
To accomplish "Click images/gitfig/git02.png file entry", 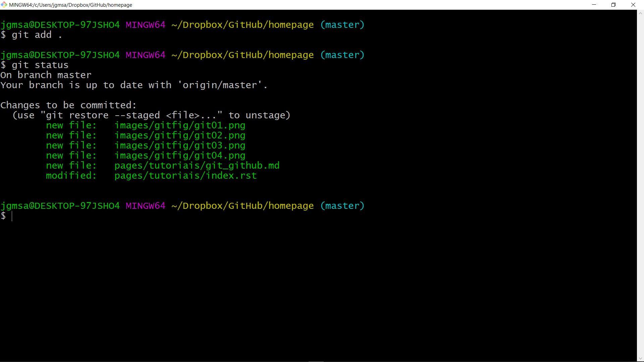I will click(180, 135).
